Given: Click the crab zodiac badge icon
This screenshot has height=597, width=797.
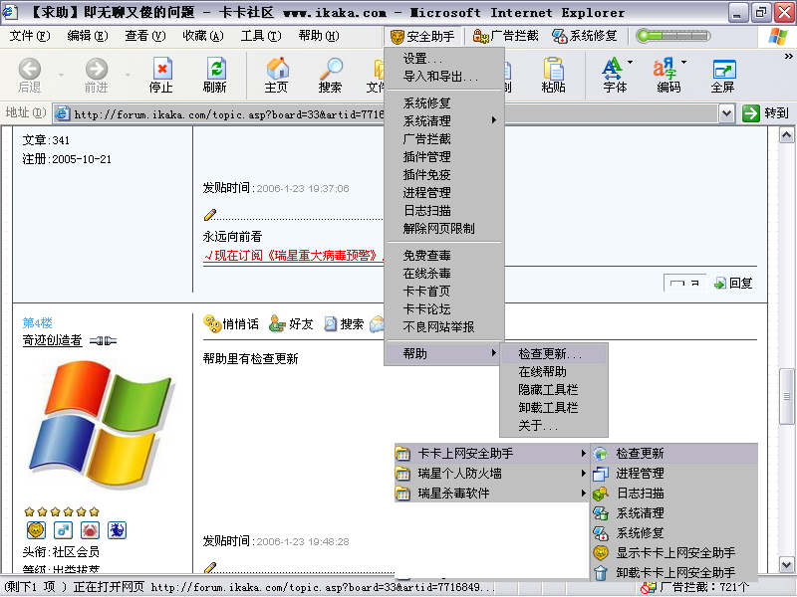Looking at the screenshot, I should pyautogui.click(x=90, y=530).
